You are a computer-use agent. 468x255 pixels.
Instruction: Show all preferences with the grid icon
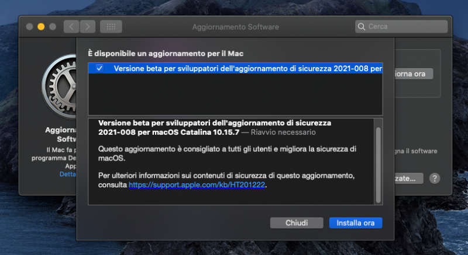click(111, 27)
